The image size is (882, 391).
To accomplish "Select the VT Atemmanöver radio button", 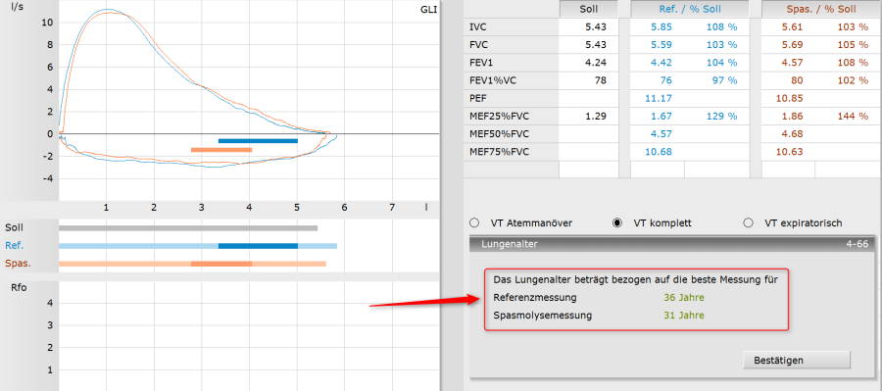I will coord(473,222).
